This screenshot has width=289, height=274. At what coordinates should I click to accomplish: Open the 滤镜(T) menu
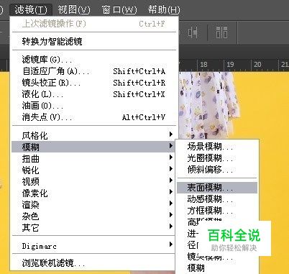(x=31, y=10)
